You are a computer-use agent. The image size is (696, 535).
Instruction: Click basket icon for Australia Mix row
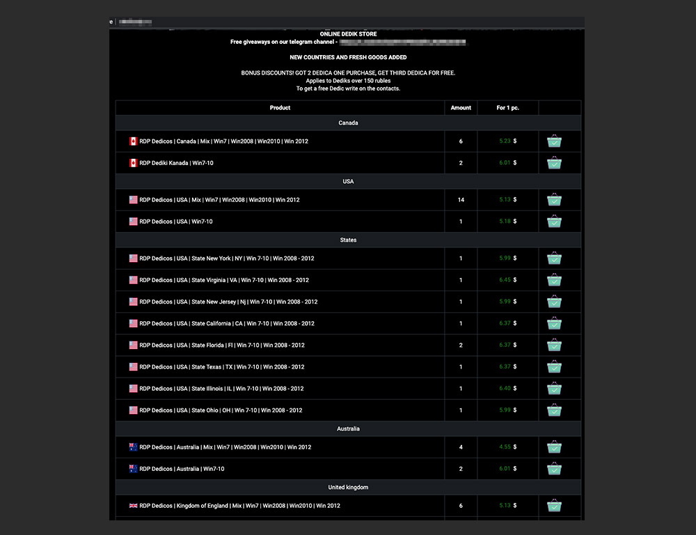tap(554, 447)
